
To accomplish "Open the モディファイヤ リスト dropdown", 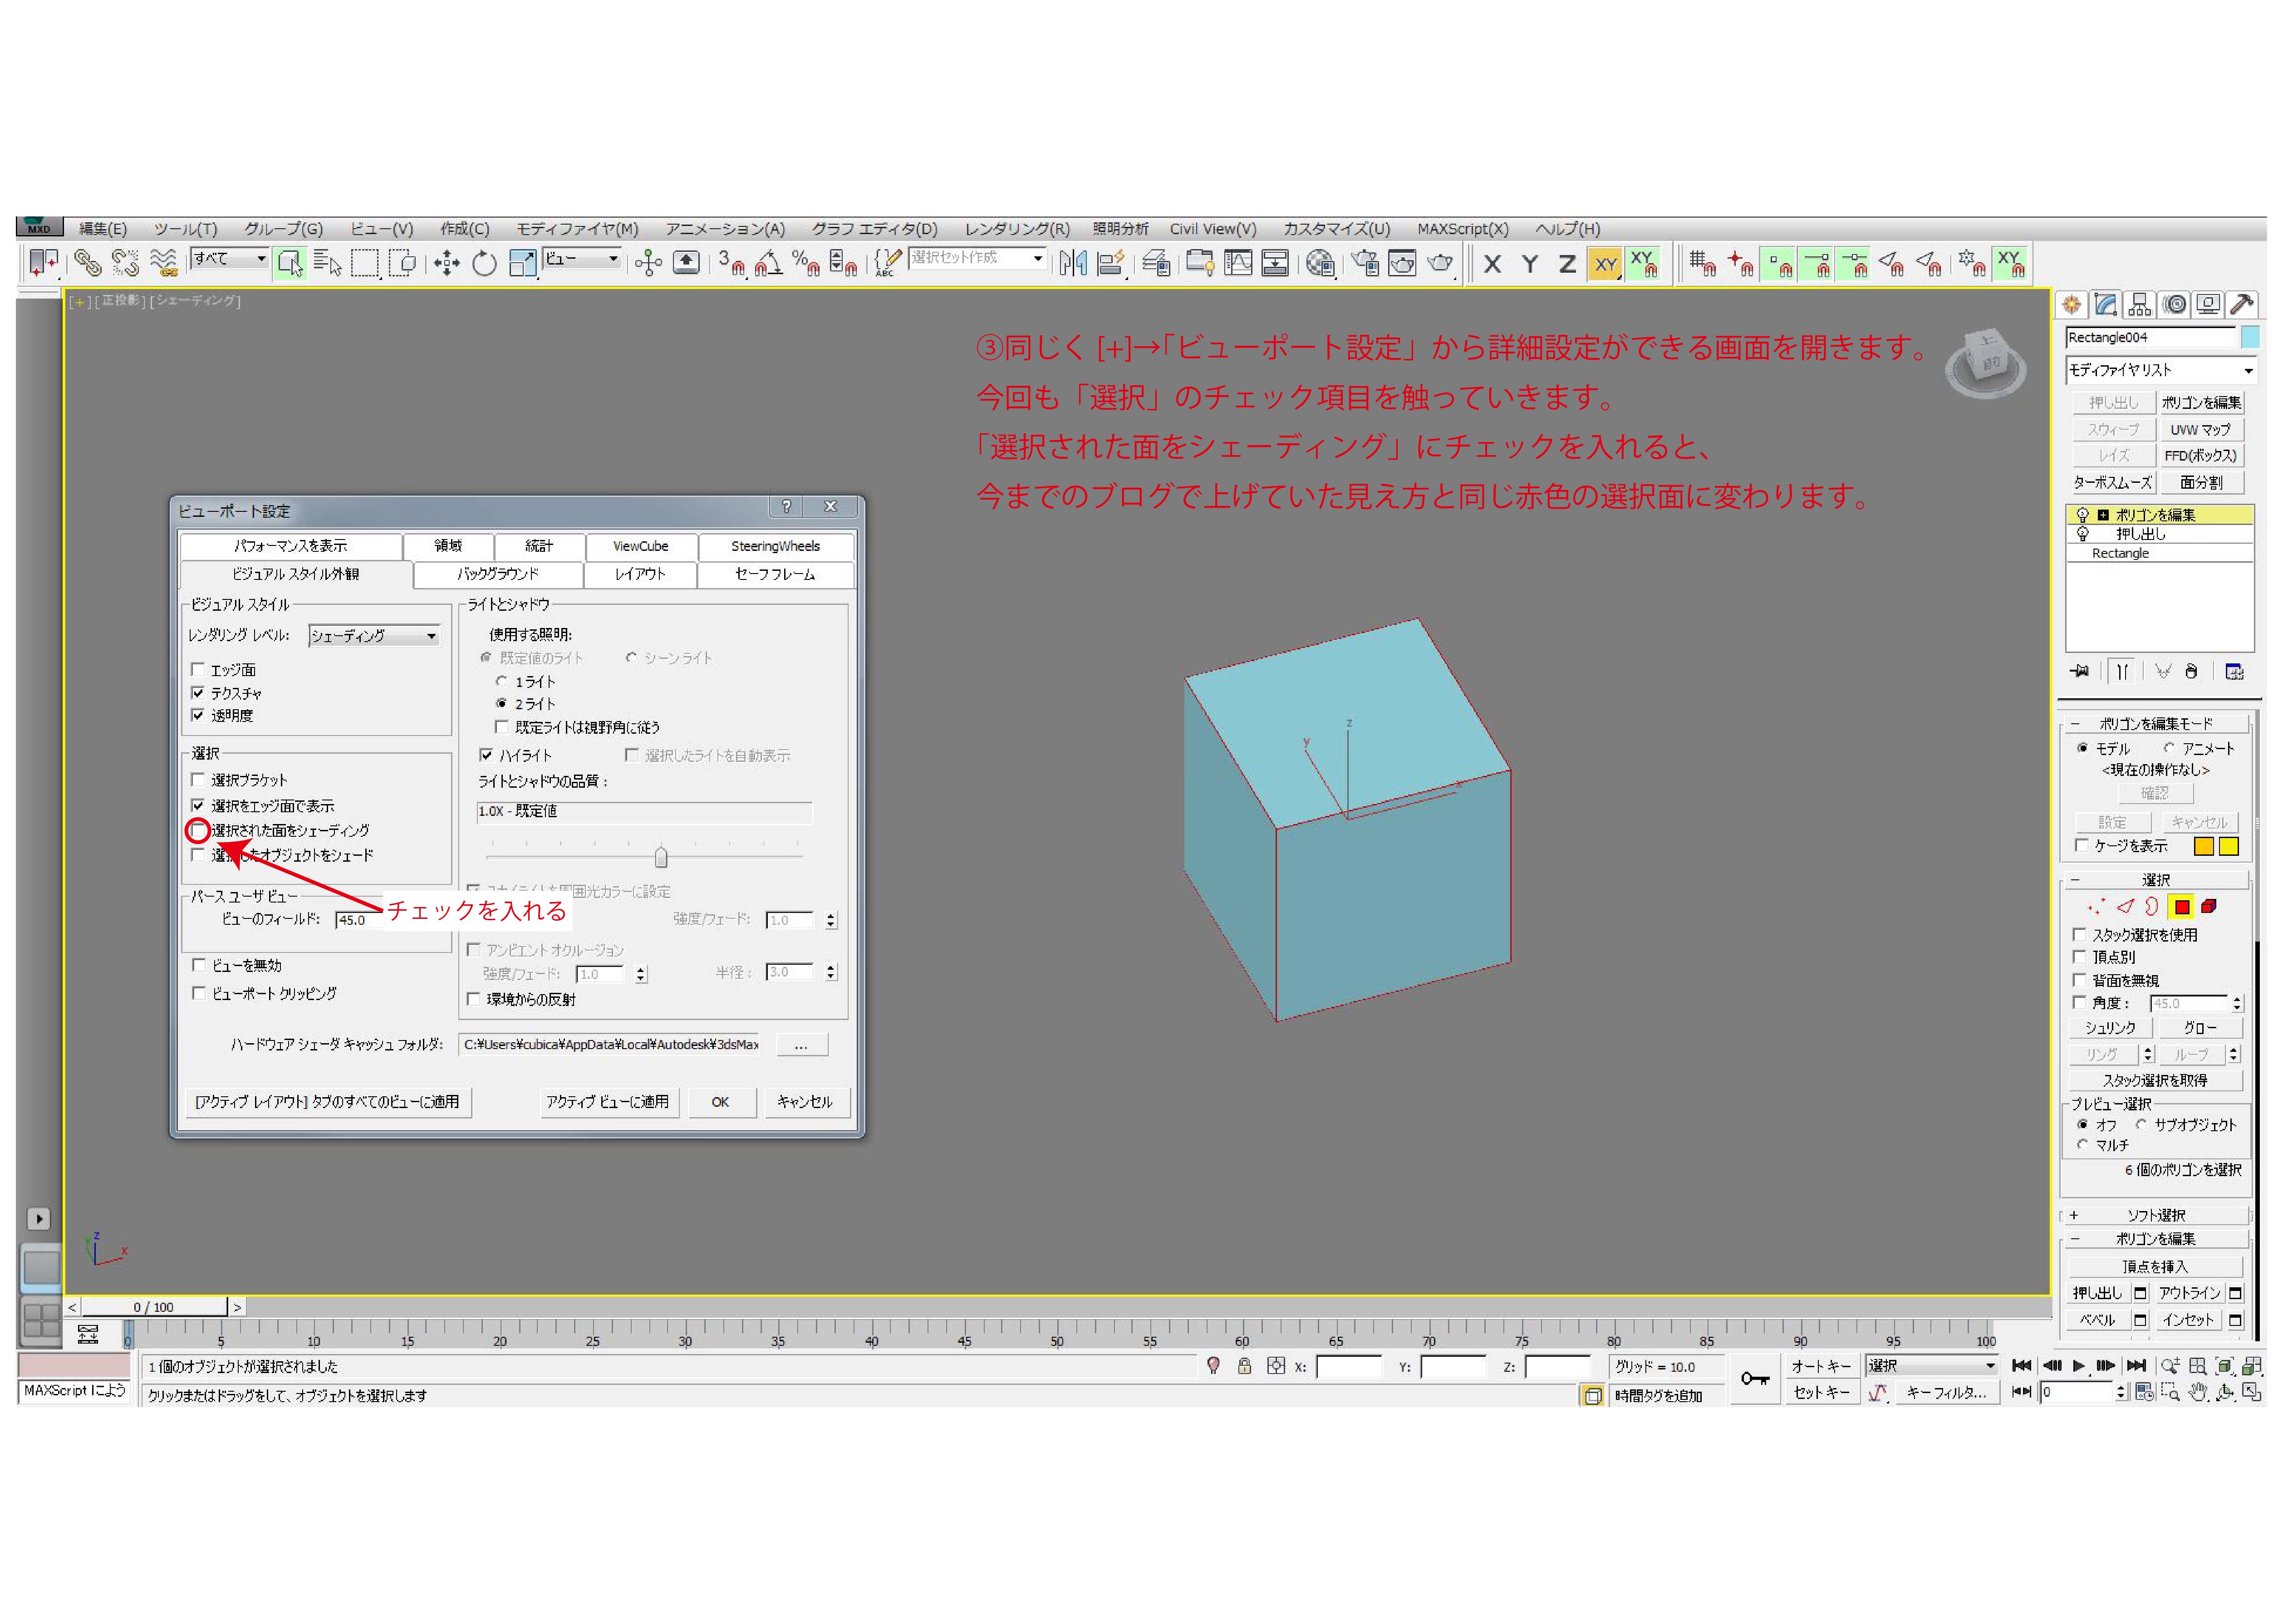I will tap(2160, 370).
